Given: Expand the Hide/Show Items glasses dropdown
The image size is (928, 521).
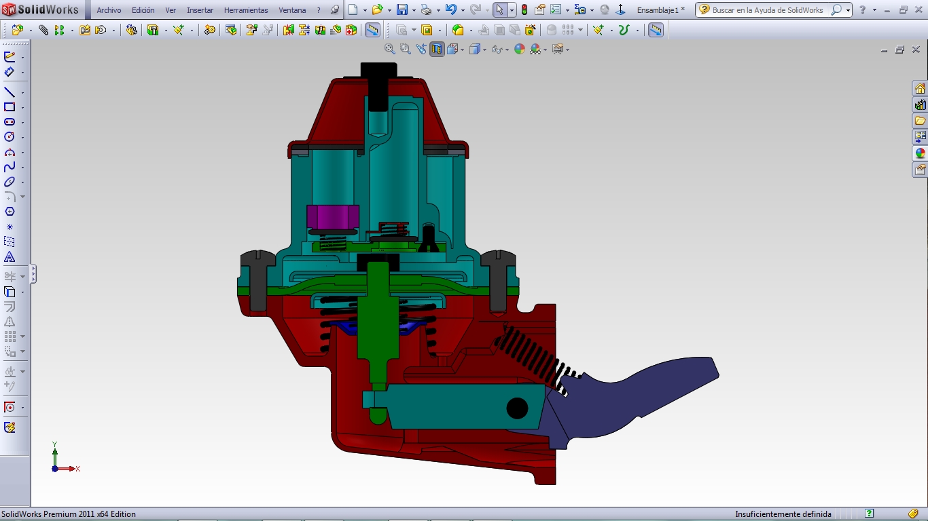Looking at the screenshot, I should [x=507, y=50].
